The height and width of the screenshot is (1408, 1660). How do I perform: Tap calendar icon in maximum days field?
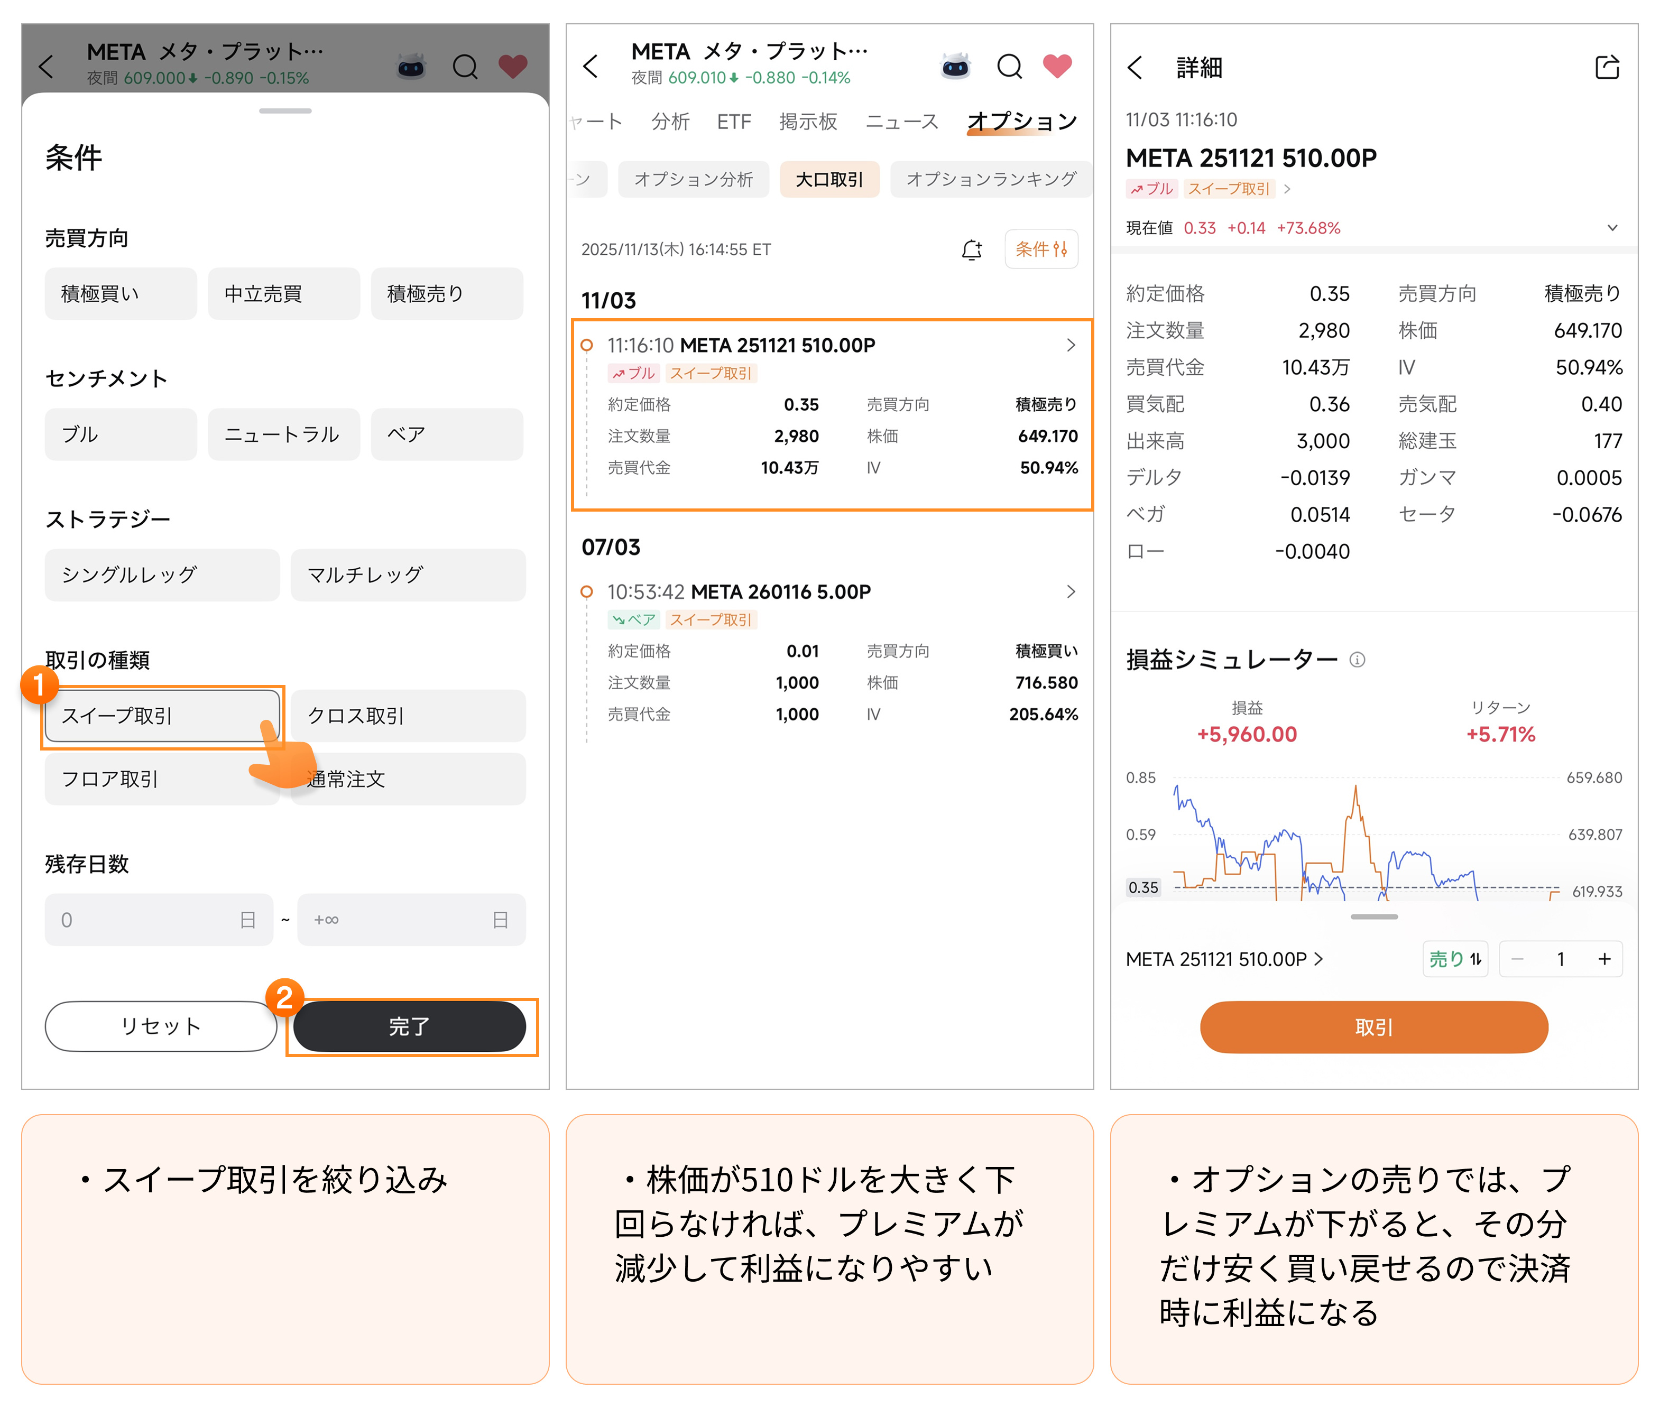coord(500,920)
